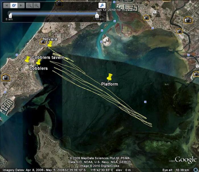Open camera photo icon on far left coast

pos(5,78)
